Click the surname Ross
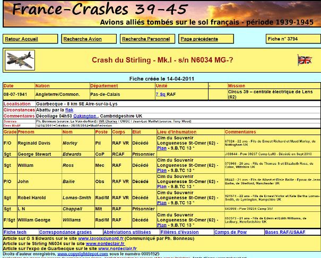Viewport: 321px width, 258px height. point(68,165)
